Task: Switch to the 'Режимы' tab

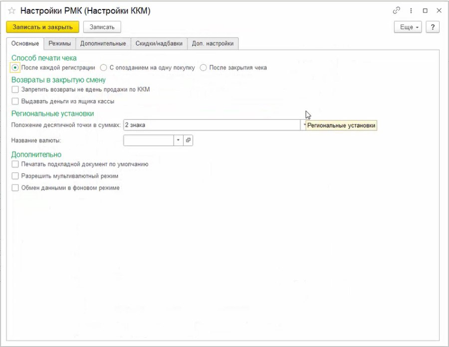Action: [59, 43]
